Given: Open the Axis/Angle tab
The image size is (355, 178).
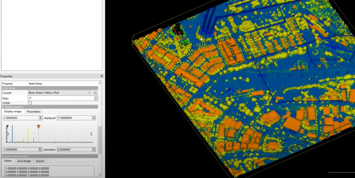Looking at the screenshot, I should [x=24, y=161].
